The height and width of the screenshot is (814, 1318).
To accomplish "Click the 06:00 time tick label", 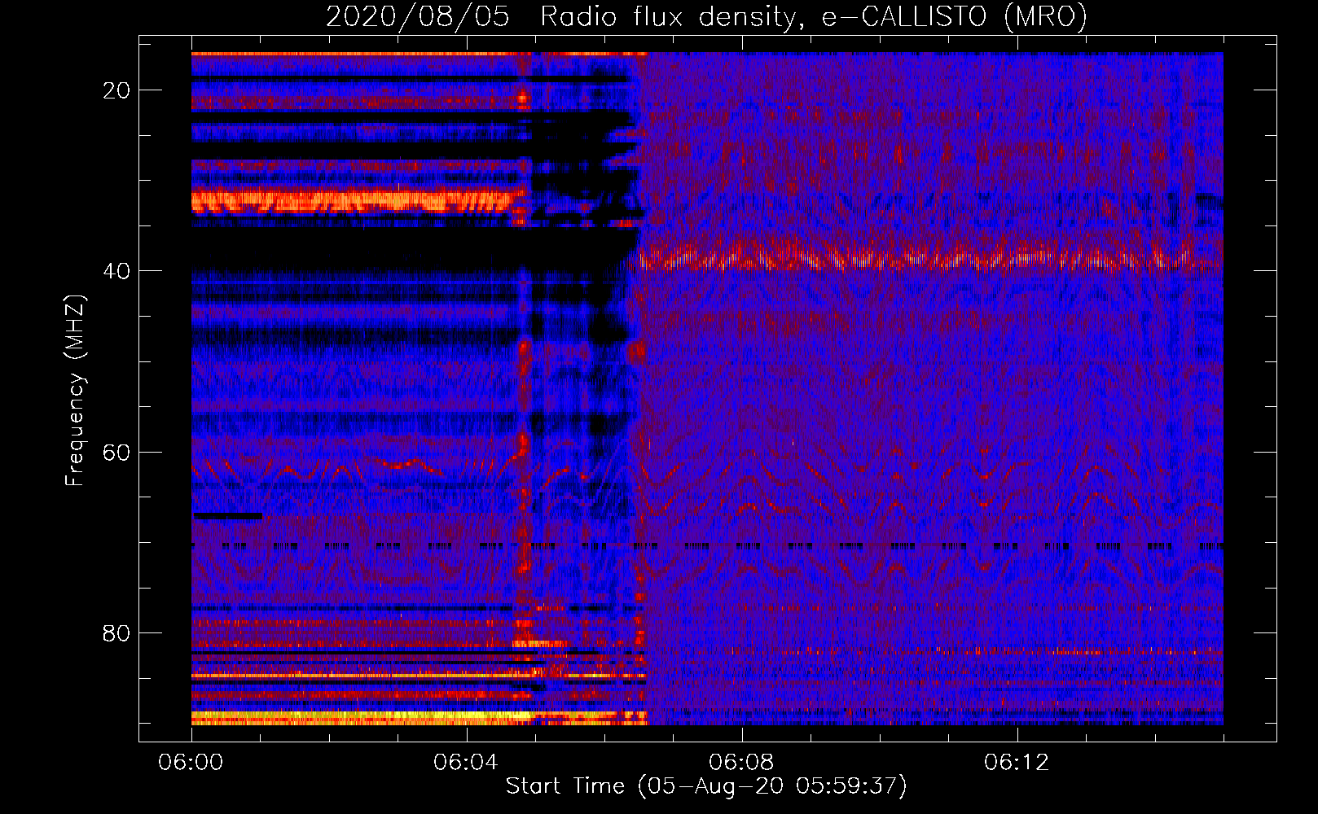I will 191,763.
